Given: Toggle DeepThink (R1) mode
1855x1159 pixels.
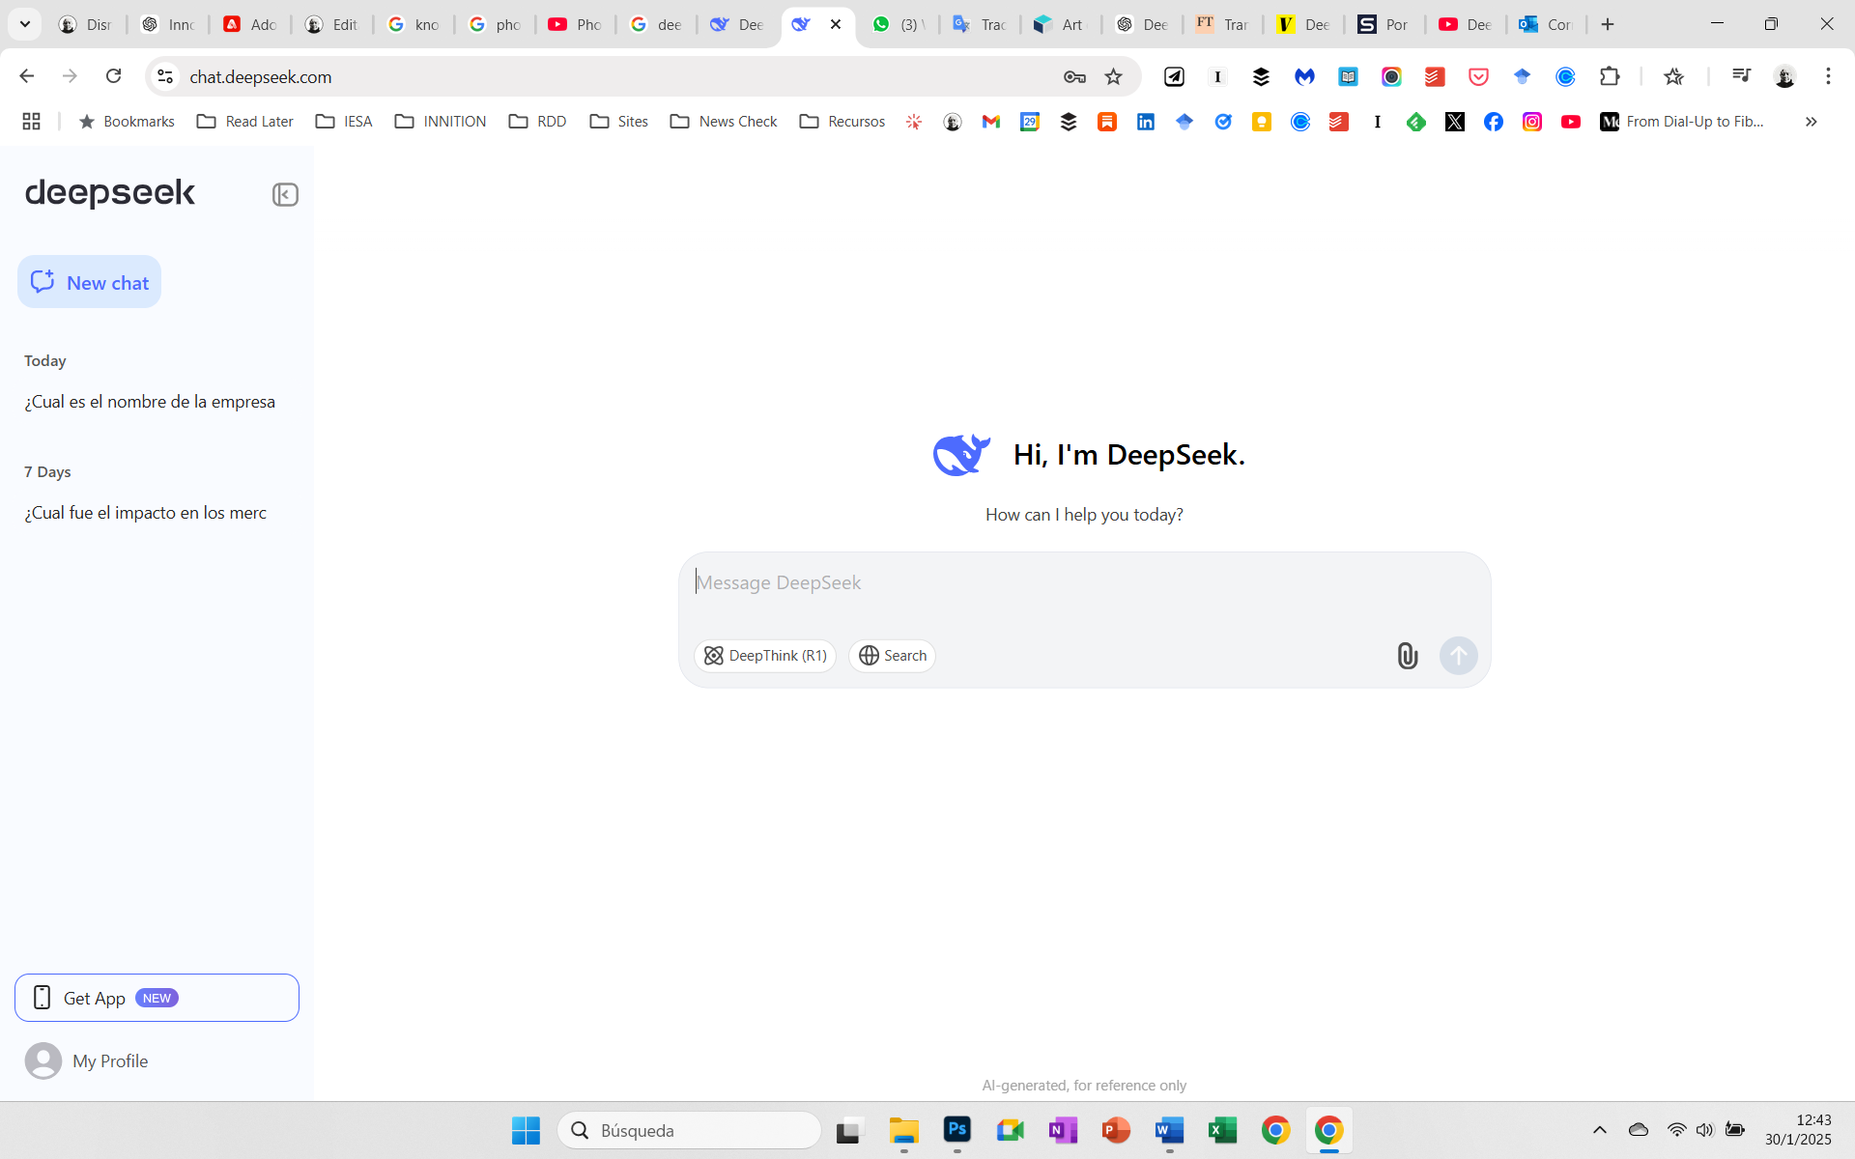Looking at the screenshot, I should coord(765,656).
